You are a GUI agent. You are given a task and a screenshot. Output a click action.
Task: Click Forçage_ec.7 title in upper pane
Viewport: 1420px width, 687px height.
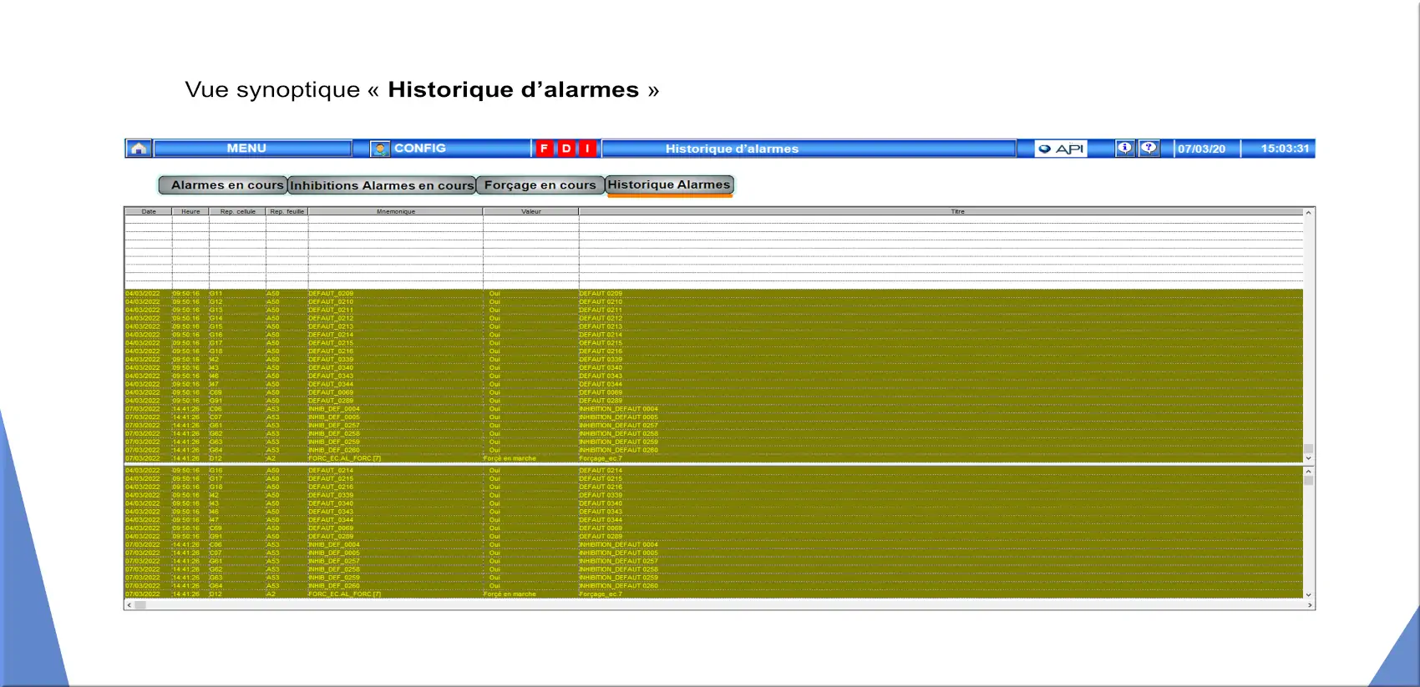point(601,458)
